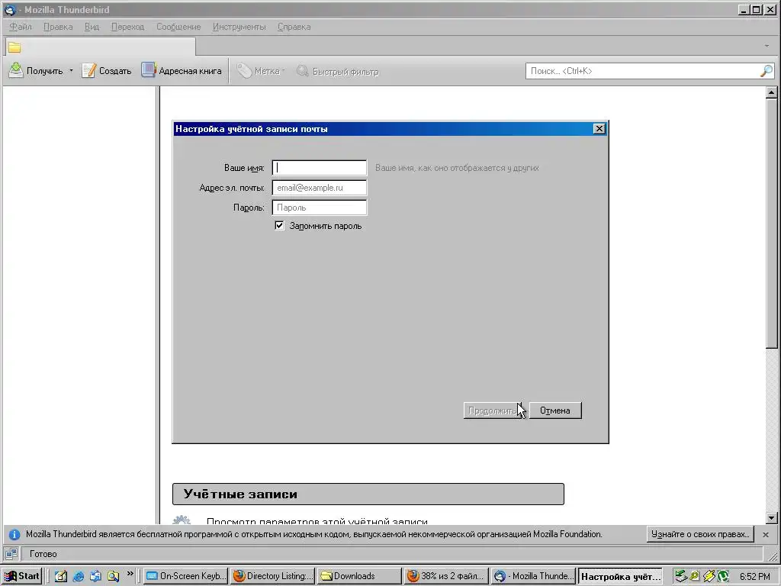Open the Сообщение menu
Screen dimensions: 781x586
coord(178,27)
